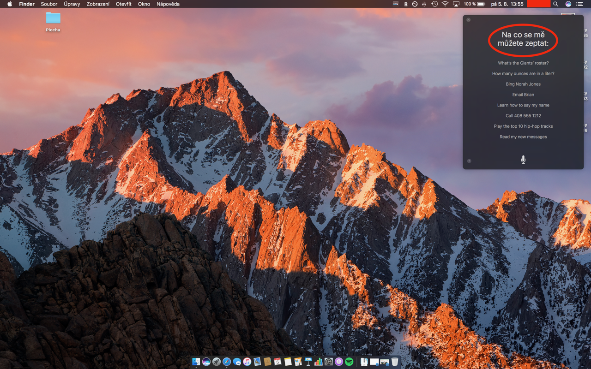Click the Siri microphone button
The image size is (591, 369).
[523, 160]
